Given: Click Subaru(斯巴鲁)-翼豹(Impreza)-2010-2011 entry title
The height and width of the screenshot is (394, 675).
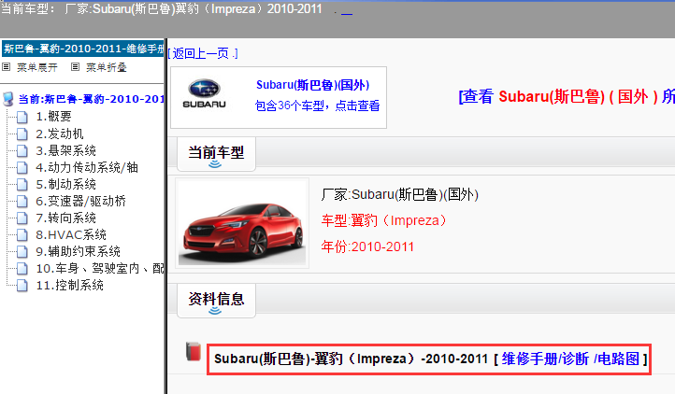Looking at the screenshot, I should pyautogui.click(x=351, y=359).
